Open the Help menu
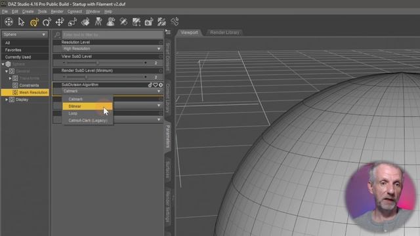Screen dimensions: 420x236 click(x=108, y=12)
